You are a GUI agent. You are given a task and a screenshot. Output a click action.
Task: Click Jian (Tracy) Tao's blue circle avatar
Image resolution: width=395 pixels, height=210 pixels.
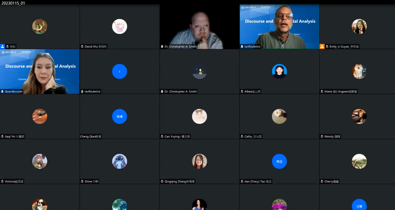279,161
